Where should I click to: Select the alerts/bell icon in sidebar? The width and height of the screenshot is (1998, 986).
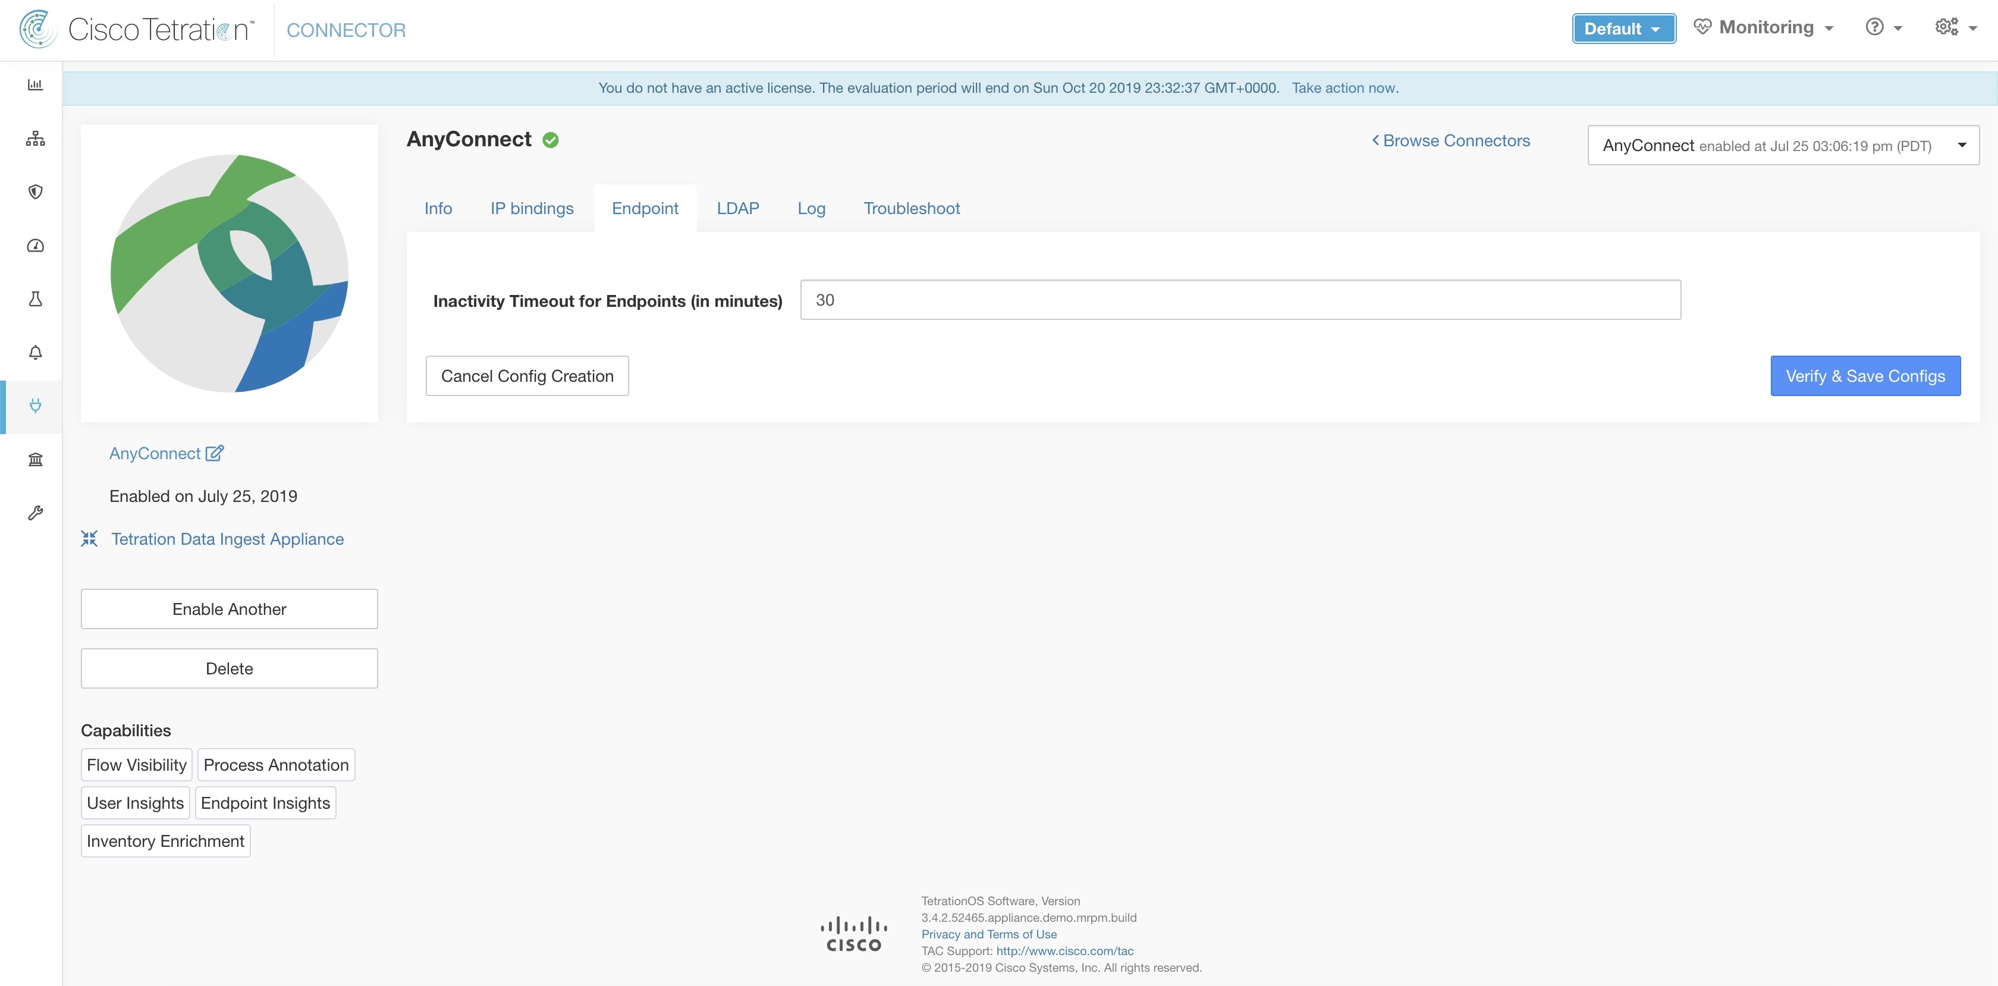34,353
